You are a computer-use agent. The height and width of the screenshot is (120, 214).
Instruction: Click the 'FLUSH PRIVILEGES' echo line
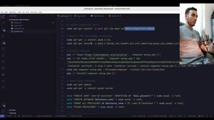pos(96,107)
